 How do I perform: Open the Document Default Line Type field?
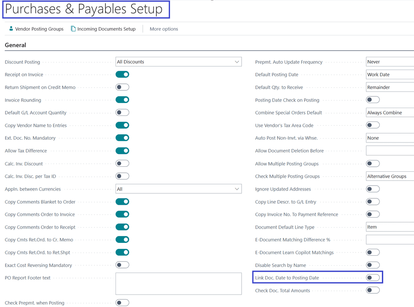390,227
